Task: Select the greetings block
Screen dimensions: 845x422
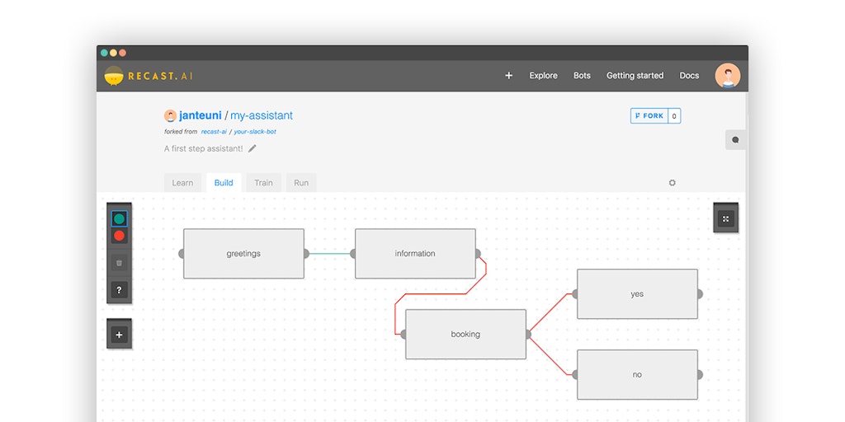Action: [x=243, y=254]
